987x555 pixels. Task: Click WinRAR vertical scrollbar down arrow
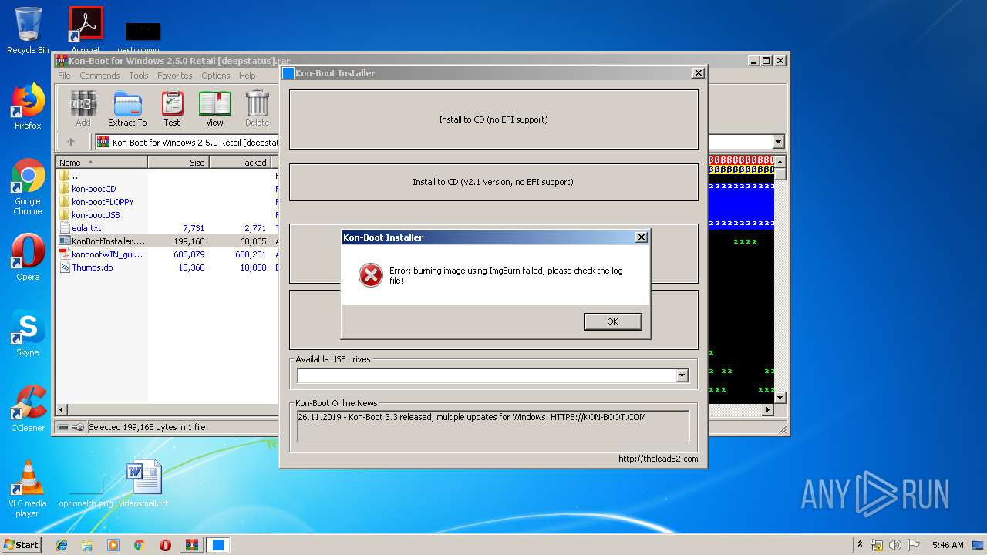pyautogui.click(x=780, y=398)
